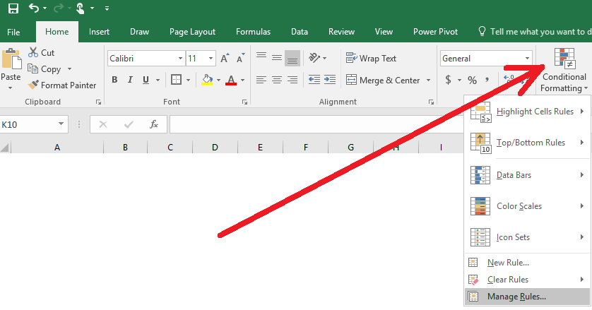The width and height of the screenshot is (592, 310).
Task: Open Top/Bottom Rules submenu
Action: click(527, 143)
